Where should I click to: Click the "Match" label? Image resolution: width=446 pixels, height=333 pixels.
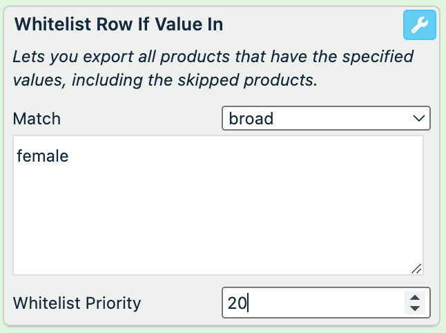37,118
